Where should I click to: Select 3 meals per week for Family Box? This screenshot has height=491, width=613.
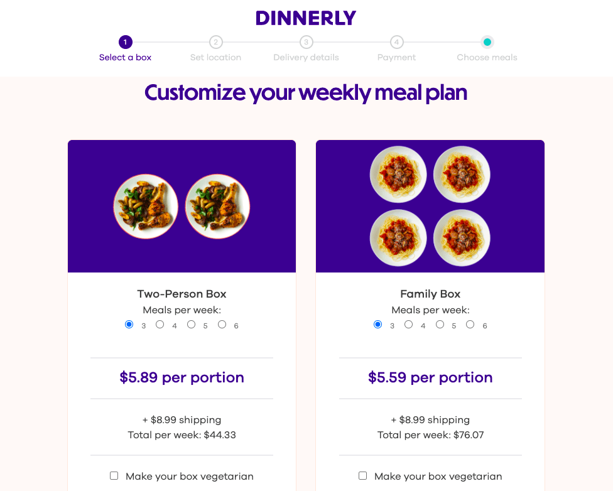(x=377, y=324)
